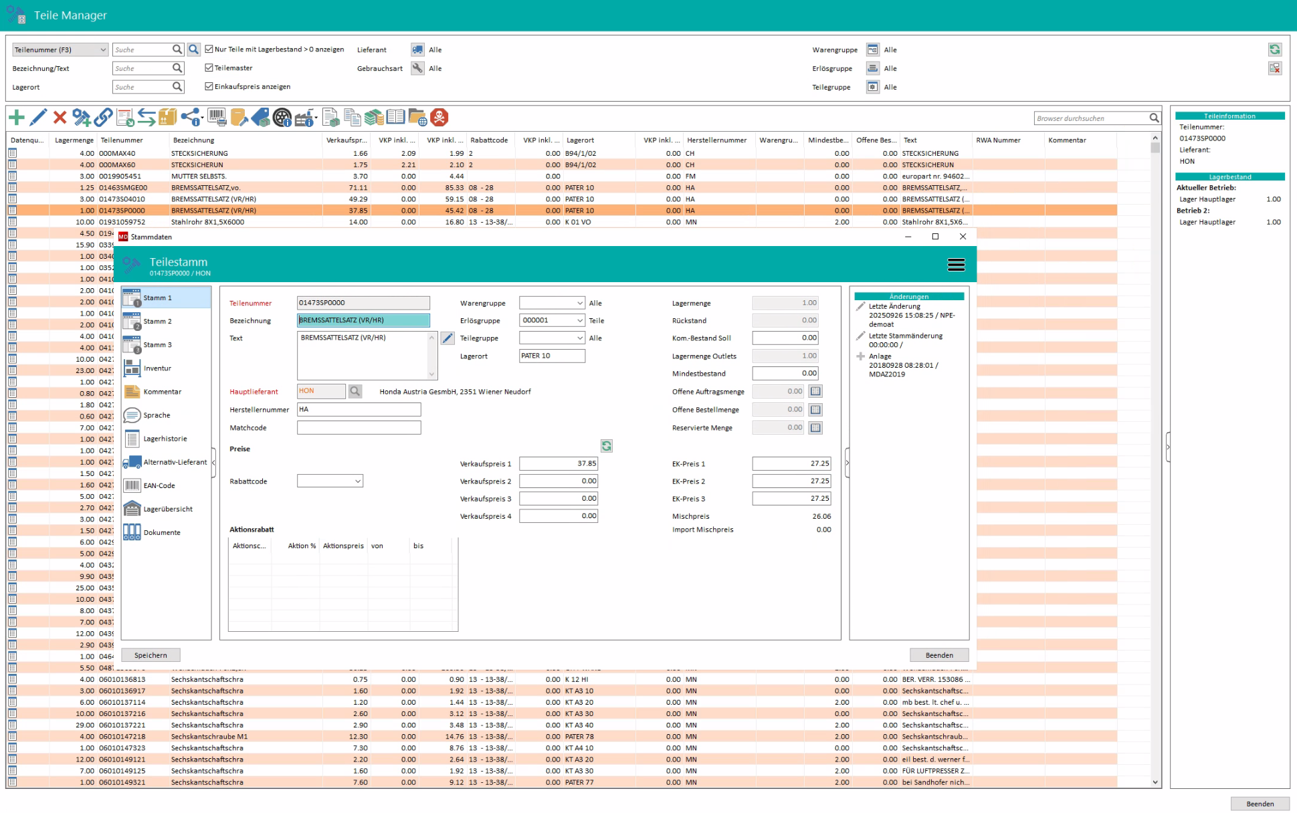Switch to the Stamm 2 tab
The image size is (1297, 813).
[x=157, y=322]
